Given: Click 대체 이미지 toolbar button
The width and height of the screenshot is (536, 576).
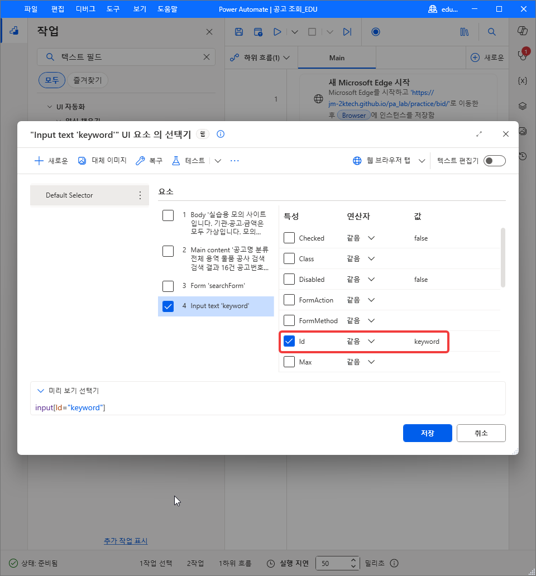Looking at the screenshot, I should click(103, 161).
